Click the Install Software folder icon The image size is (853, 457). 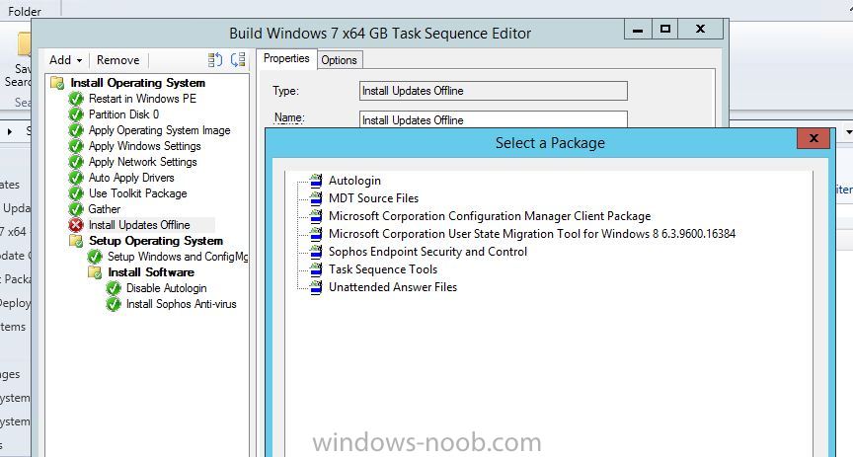[x=95, y=272]
